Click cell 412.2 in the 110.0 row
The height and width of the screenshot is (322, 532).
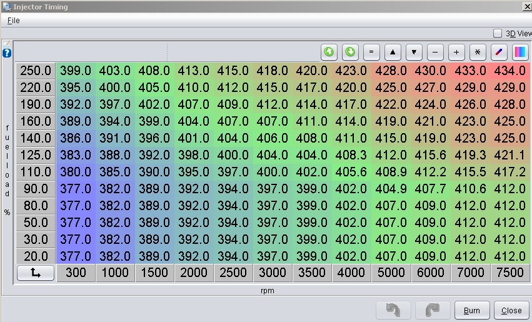(431, 172)
